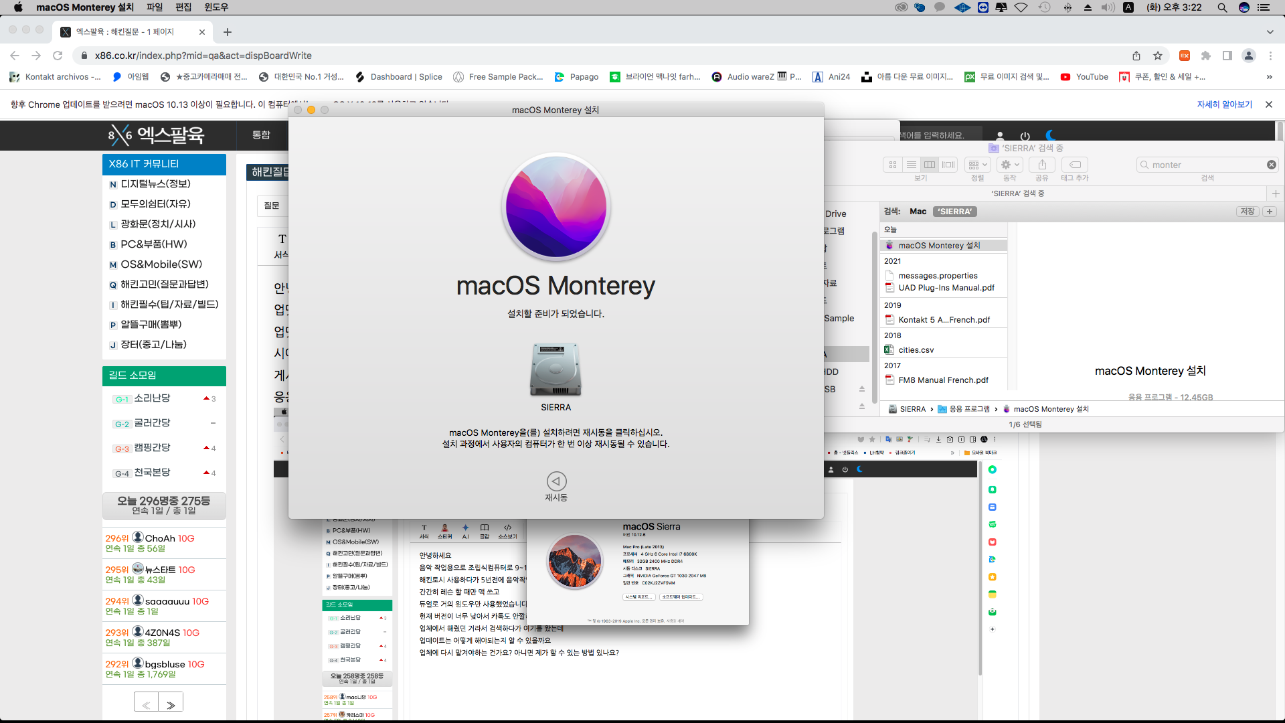Open a new Chrome tab

tap(228, 32)
